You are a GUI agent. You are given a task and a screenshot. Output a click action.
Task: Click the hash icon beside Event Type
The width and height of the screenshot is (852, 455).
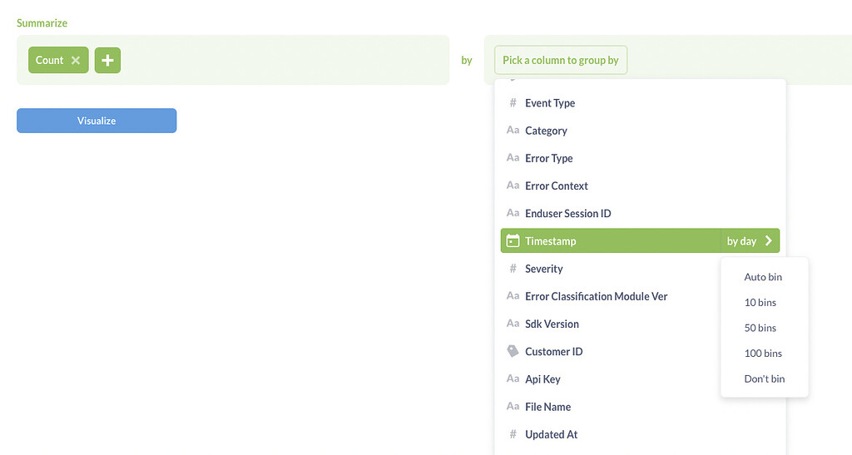pos(513,103)
